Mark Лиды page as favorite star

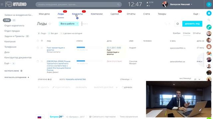point(50,24)
